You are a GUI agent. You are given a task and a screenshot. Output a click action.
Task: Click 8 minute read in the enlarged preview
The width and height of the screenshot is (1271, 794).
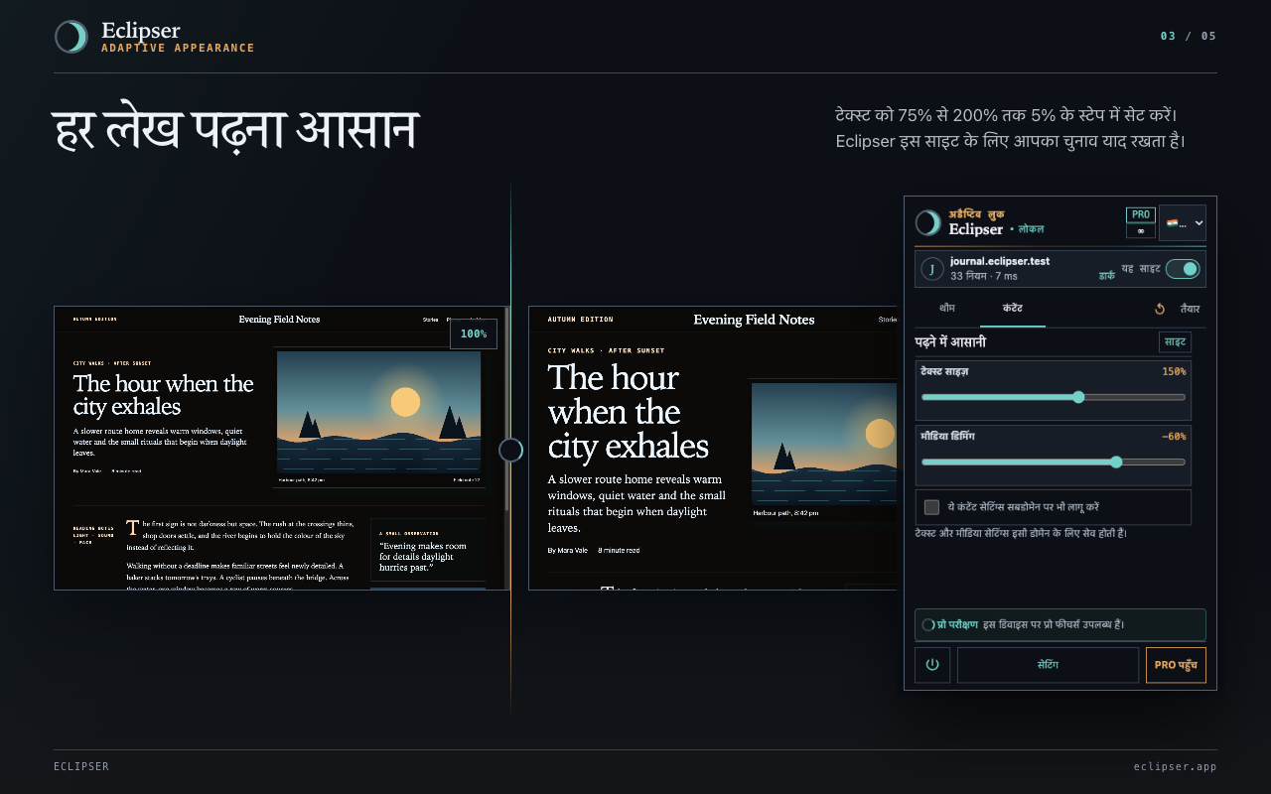click(x=619, y=550)
